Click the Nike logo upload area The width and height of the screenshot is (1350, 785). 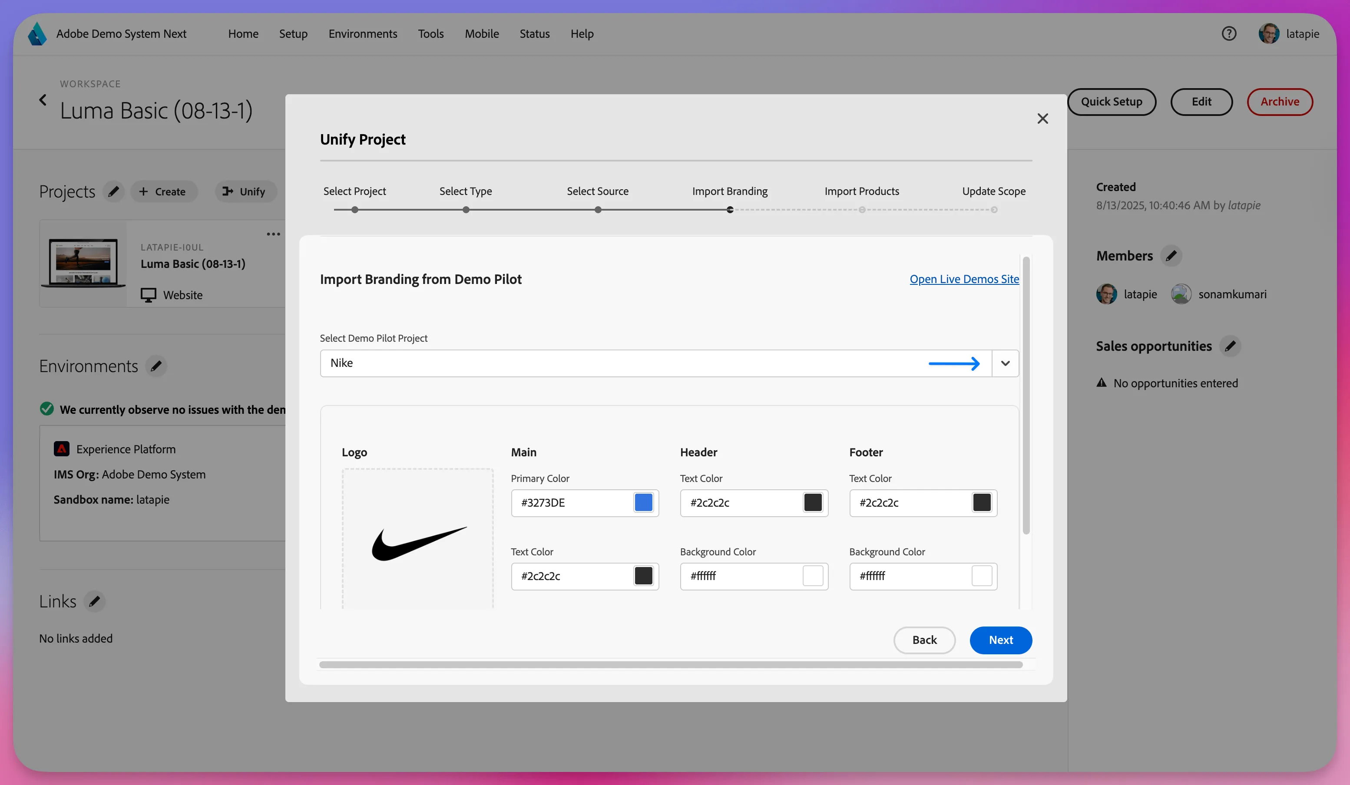point(418,538)
